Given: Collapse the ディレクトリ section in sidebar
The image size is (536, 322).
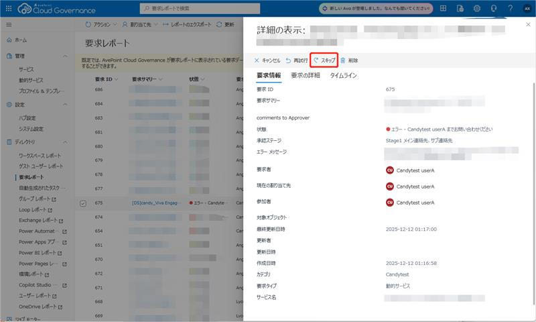Looking at the screenshot, I should tap(65, 142).
